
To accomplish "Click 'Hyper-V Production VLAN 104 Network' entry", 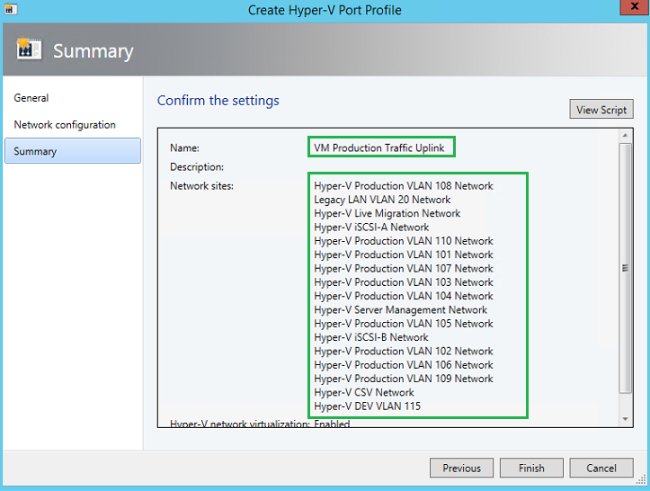I will pos(404,296).
